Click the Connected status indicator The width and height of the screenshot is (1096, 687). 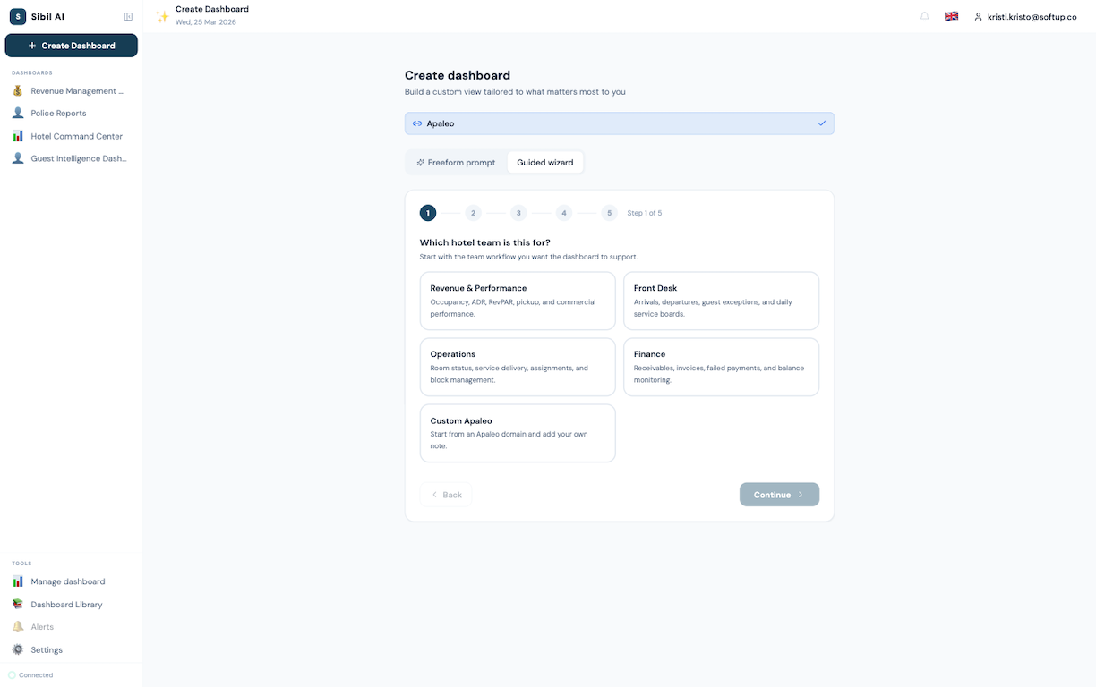click(30, 675)
